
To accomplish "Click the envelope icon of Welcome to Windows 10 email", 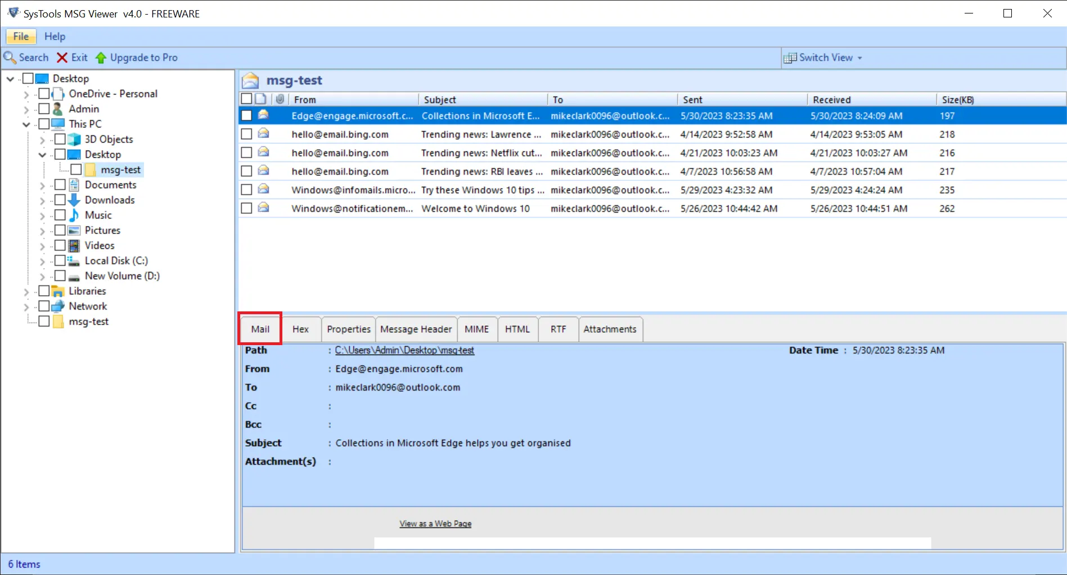I will [x=263, y=208].
